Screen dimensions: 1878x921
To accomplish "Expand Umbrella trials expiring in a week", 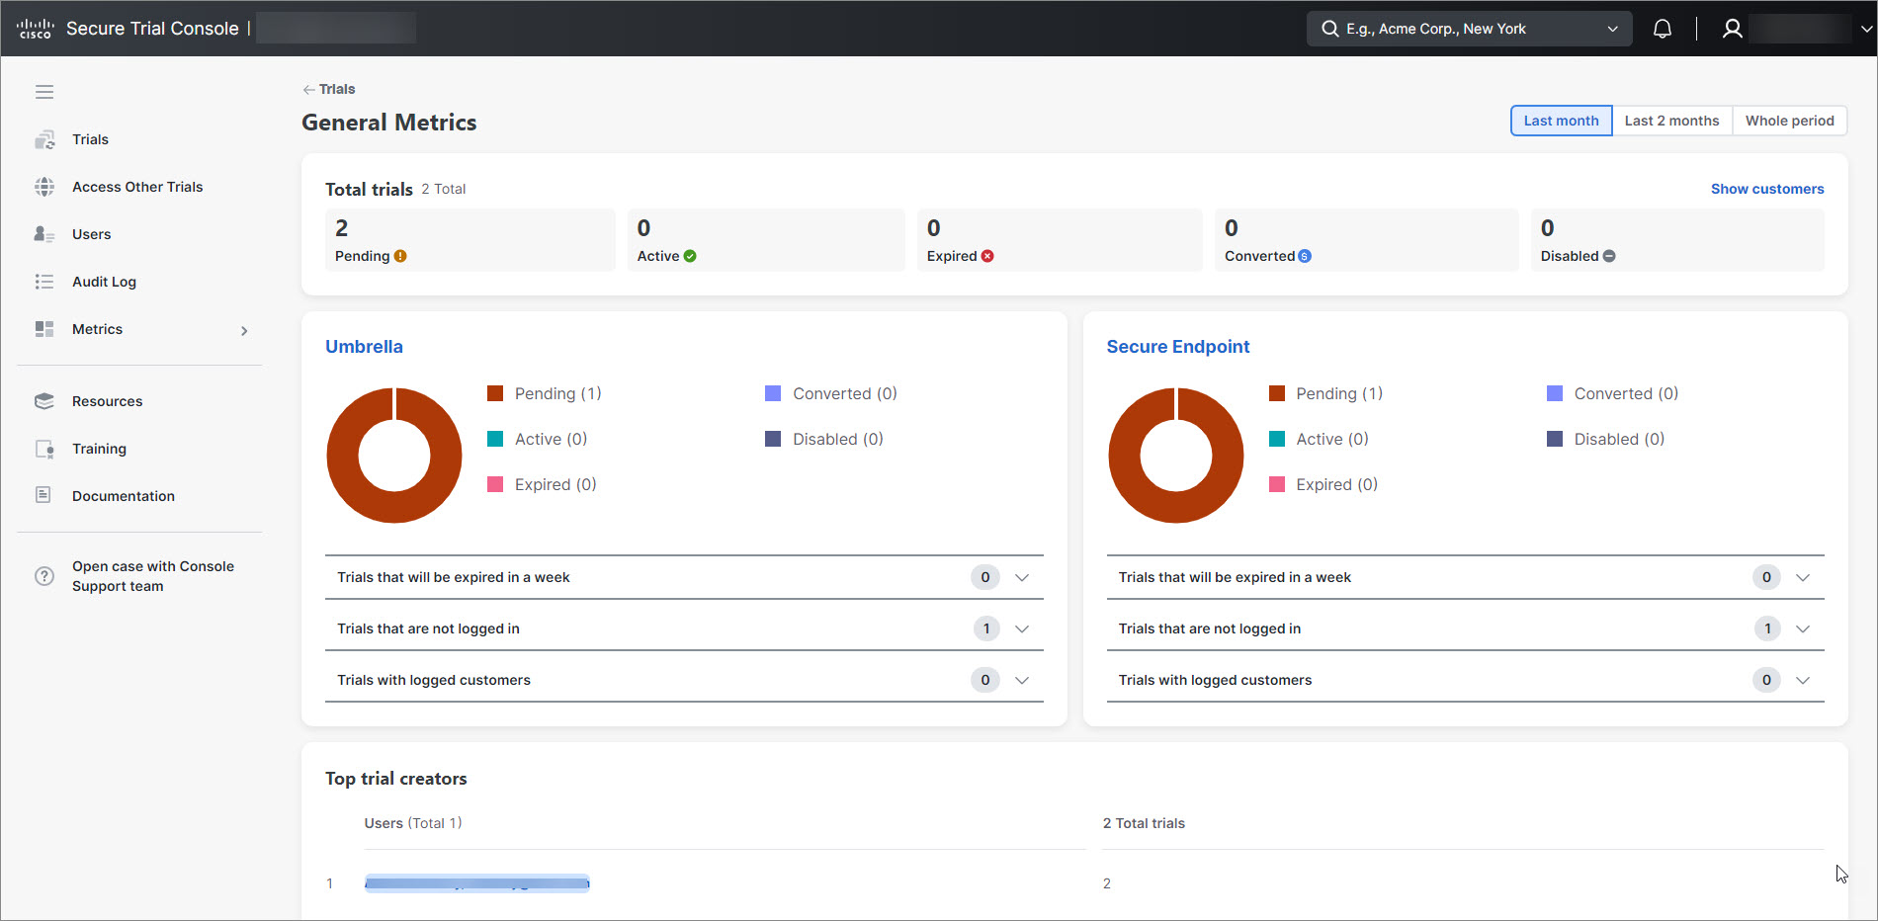I will pyautogui.click(x=1022, y=577).
